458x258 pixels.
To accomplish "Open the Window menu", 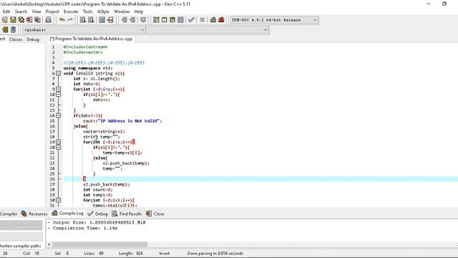I will coord(122,11).
